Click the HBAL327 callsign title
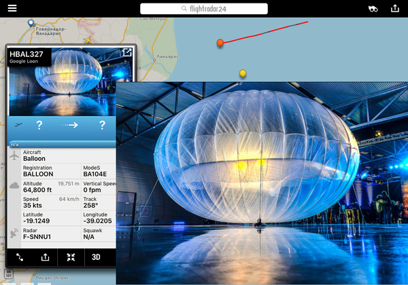The width and height of the screenshot is (408, 285). click(26, 54)
